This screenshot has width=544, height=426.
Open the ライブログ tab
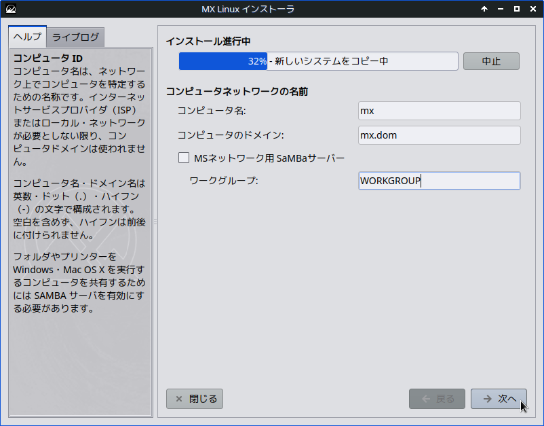pos(75,37)
